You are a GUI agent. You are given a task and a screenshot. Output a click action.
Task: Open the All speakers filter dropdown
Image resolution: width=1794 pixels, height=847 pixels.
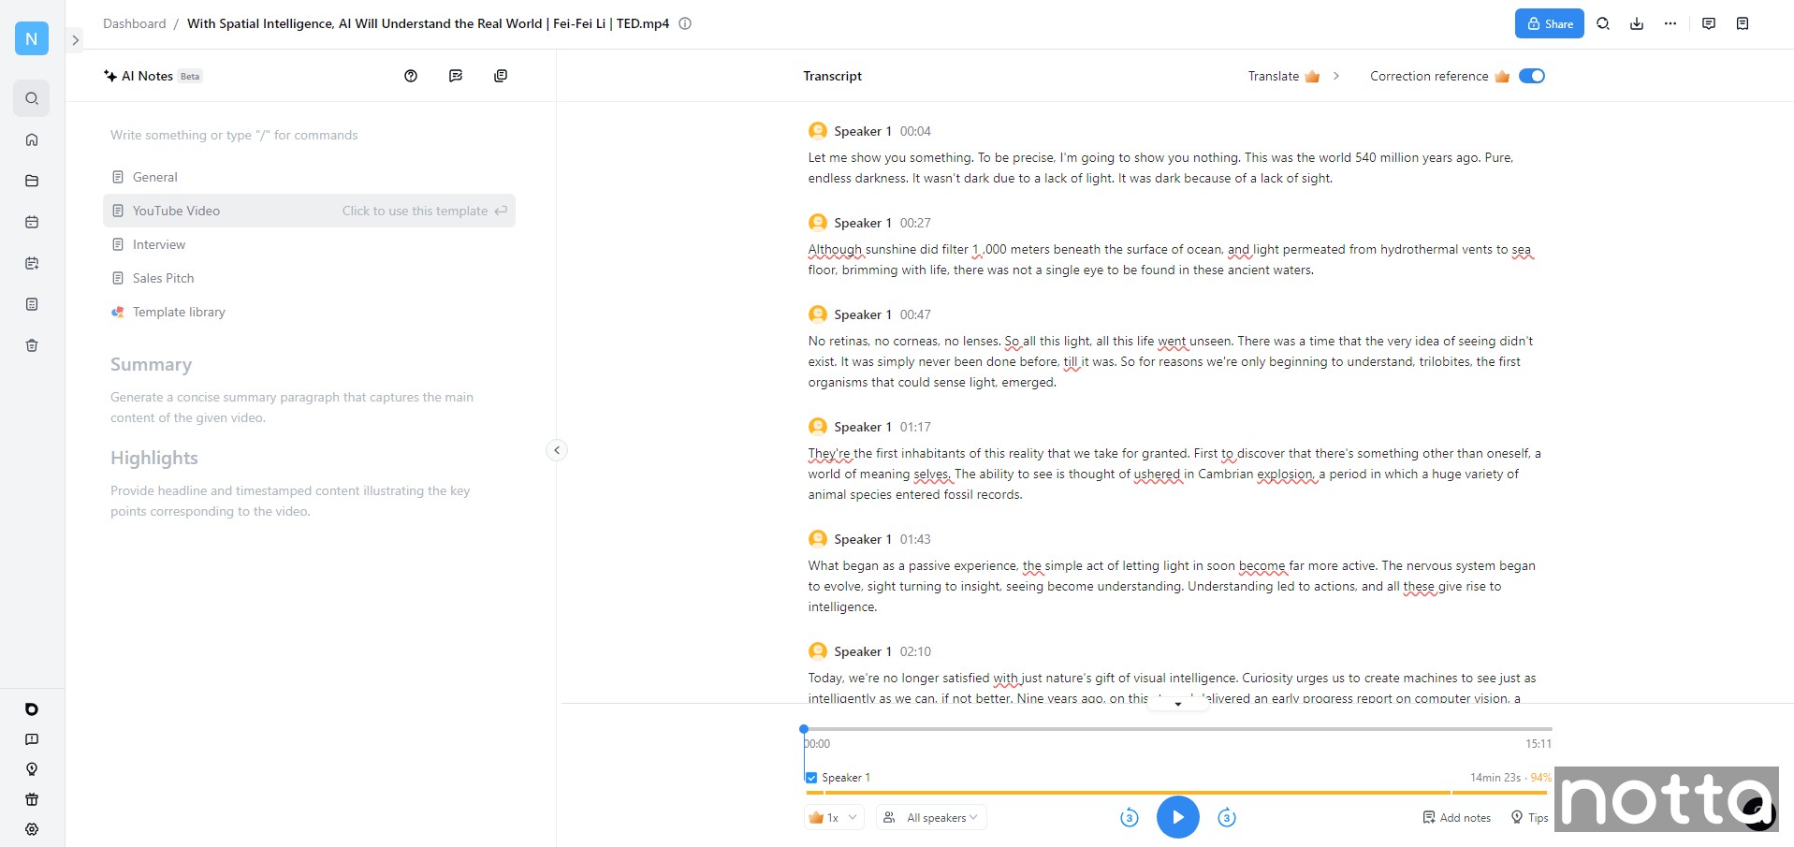(x=932, y=817)
